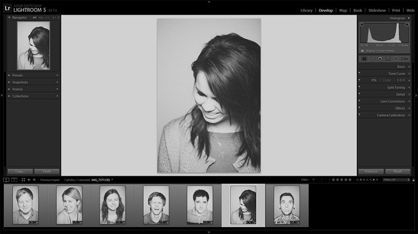
Task: Select the Crop Overlay tool
Action: point(364,59)
